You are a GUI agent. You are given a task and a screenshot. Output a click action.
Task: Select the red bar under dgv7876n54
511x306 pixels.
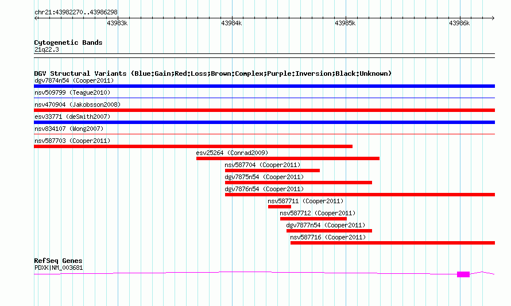(360, 195)
